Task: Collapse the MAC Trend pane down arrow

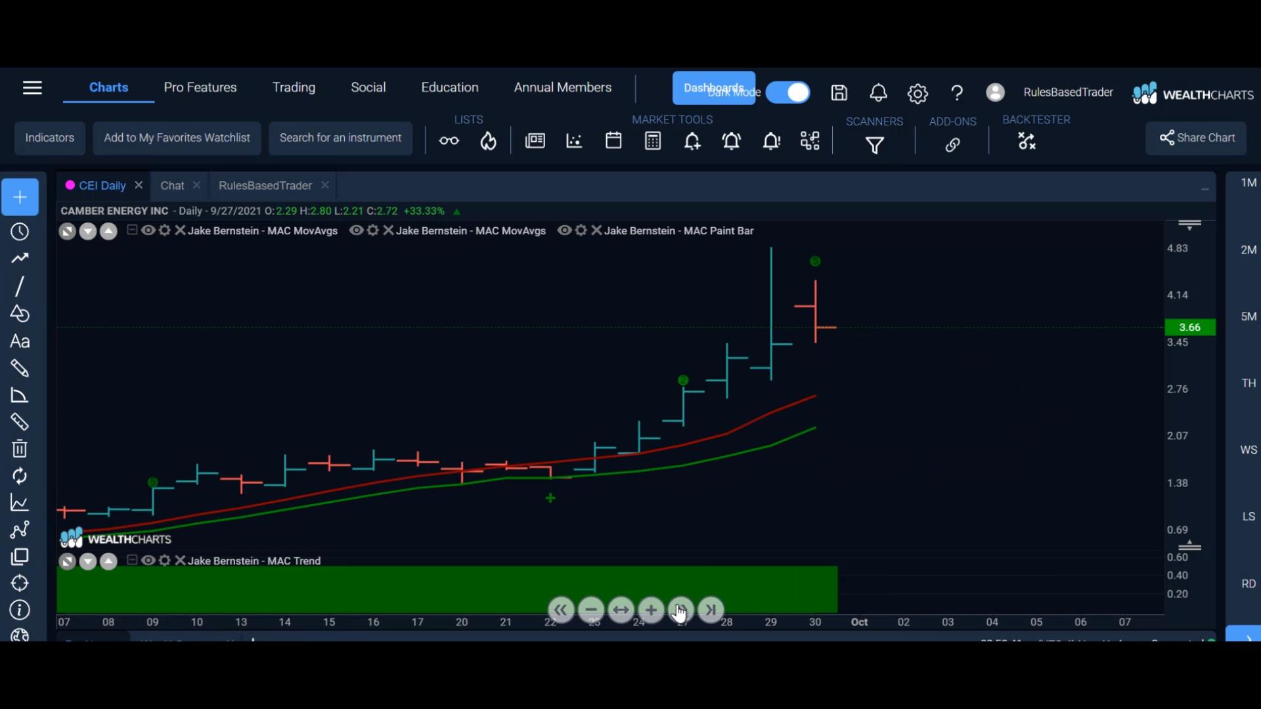Action: [x=88, y=562]
